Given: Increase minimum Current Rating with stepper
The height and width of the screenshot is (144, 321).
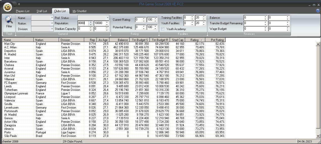Looking at the screenshot, I should pos(144,18).
